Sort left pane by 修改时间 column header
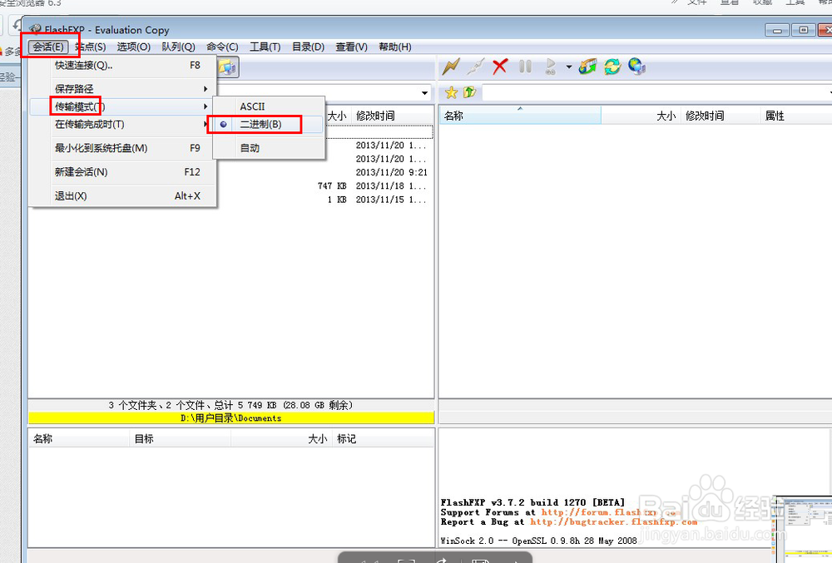This screenshot has height=563, width=832. click(x=393, y=116)
